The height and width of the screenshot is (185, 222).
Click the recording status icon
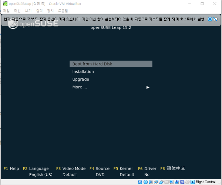point(177,182)
